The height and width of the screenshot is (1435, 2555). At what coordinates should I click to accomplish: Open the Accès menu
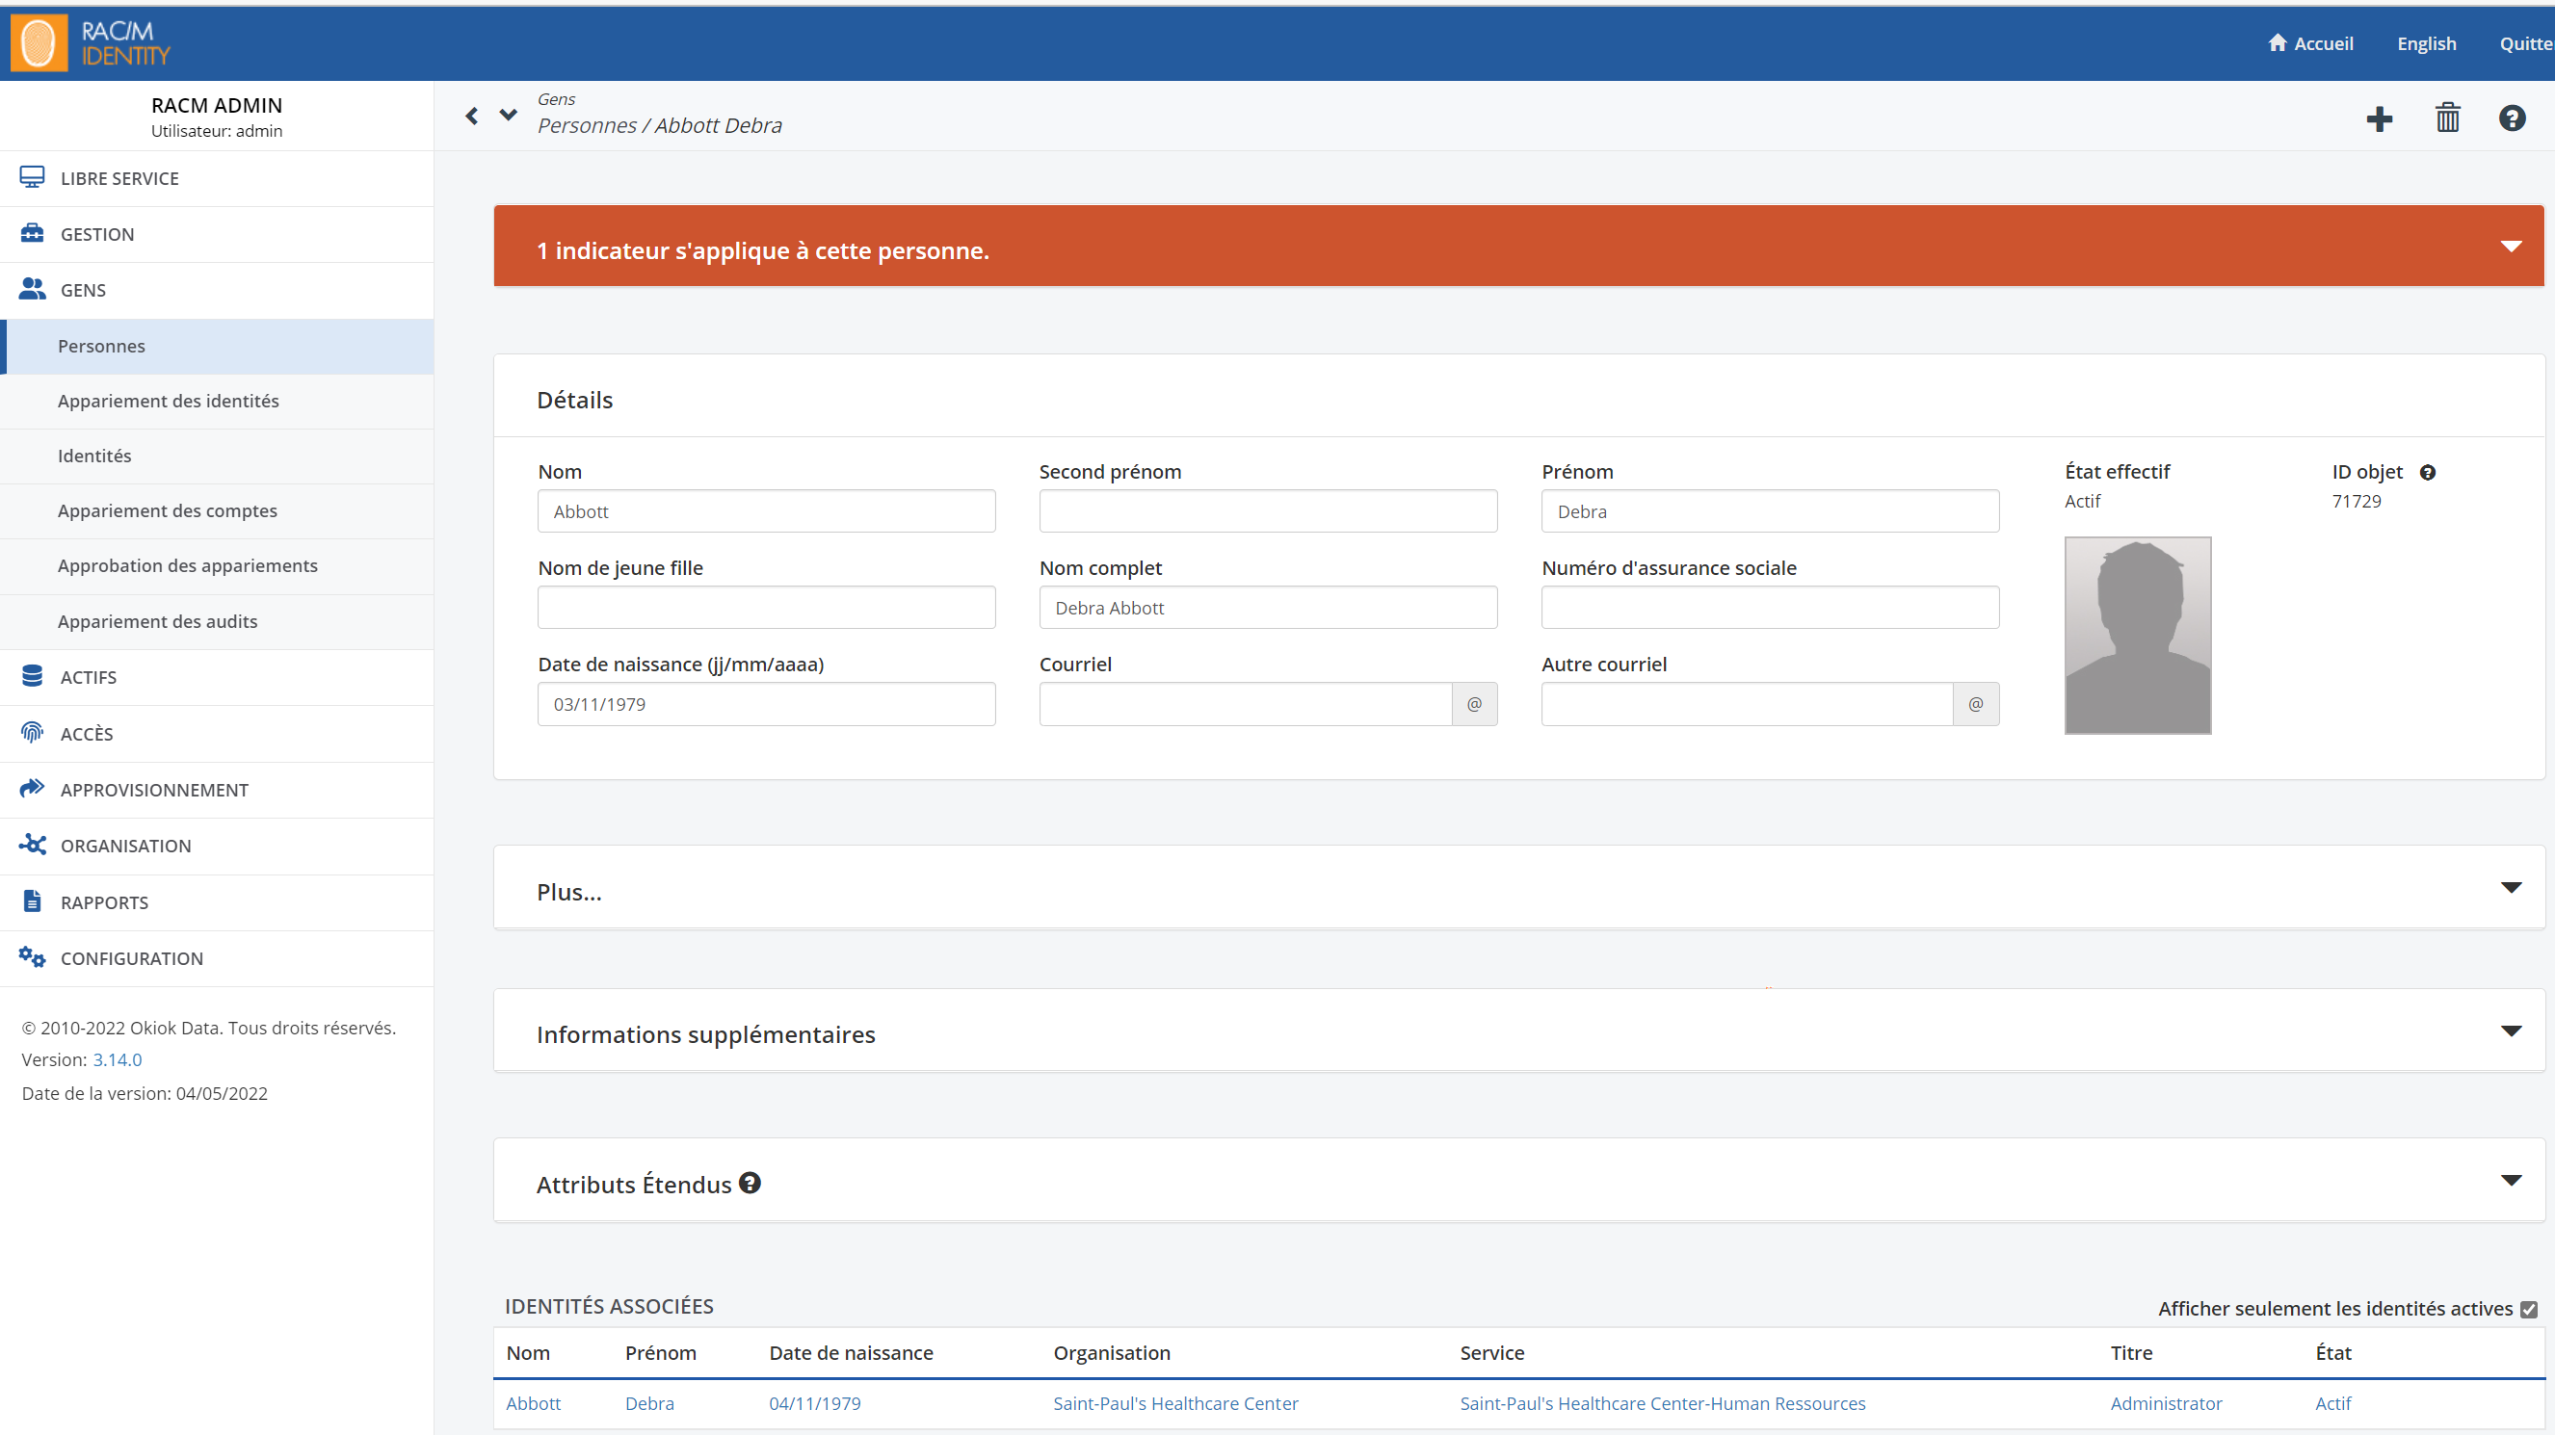216,734
